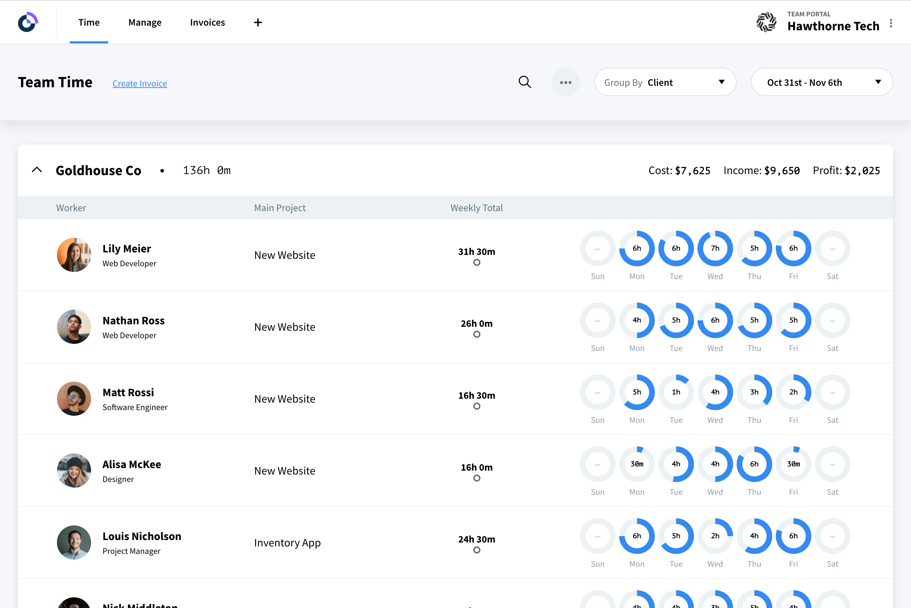Click Alisa McKee's Thursday 6h ring

coord(754,464)
